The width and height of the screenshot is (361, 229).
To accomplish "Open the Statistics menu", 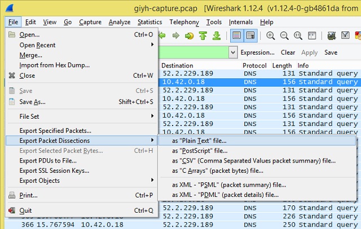I will click(149, 22).
